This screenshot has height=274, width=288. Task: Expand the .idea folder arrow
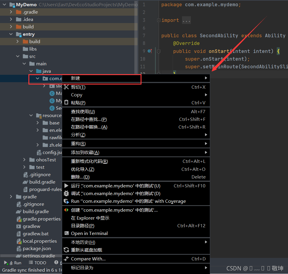pyautogui.click(x=11, y=20)
